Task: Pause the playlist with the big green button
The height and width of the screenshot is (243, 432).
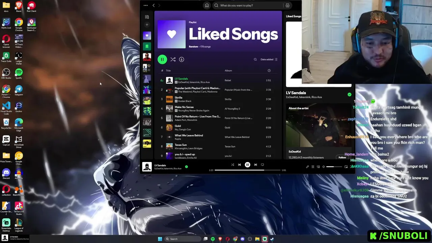Action: 162,59
